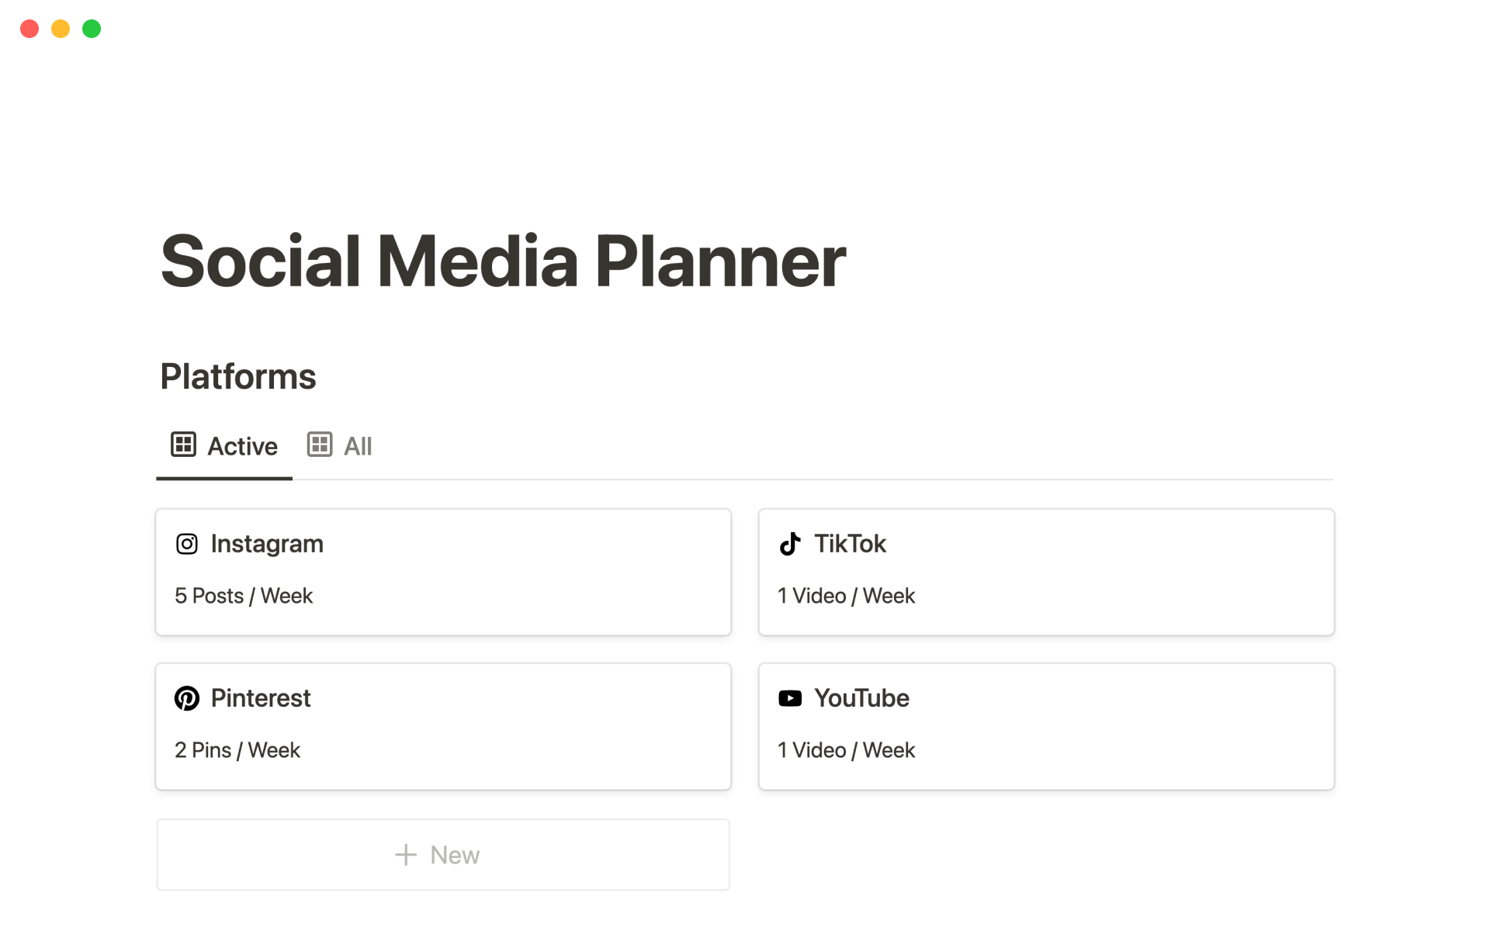Click the Platforms section heading
Screen dimensions: 1490x931
237,377
